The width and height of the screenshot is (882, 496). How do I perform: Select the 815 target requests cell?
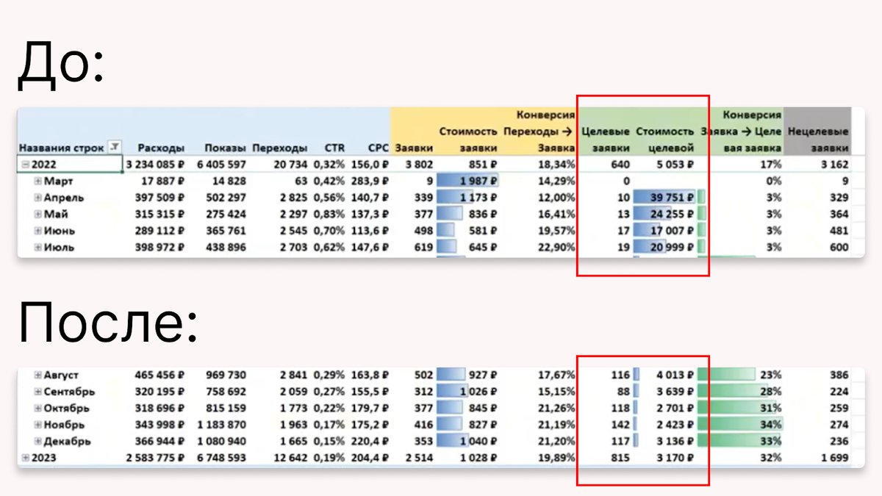tap(620, 458)
